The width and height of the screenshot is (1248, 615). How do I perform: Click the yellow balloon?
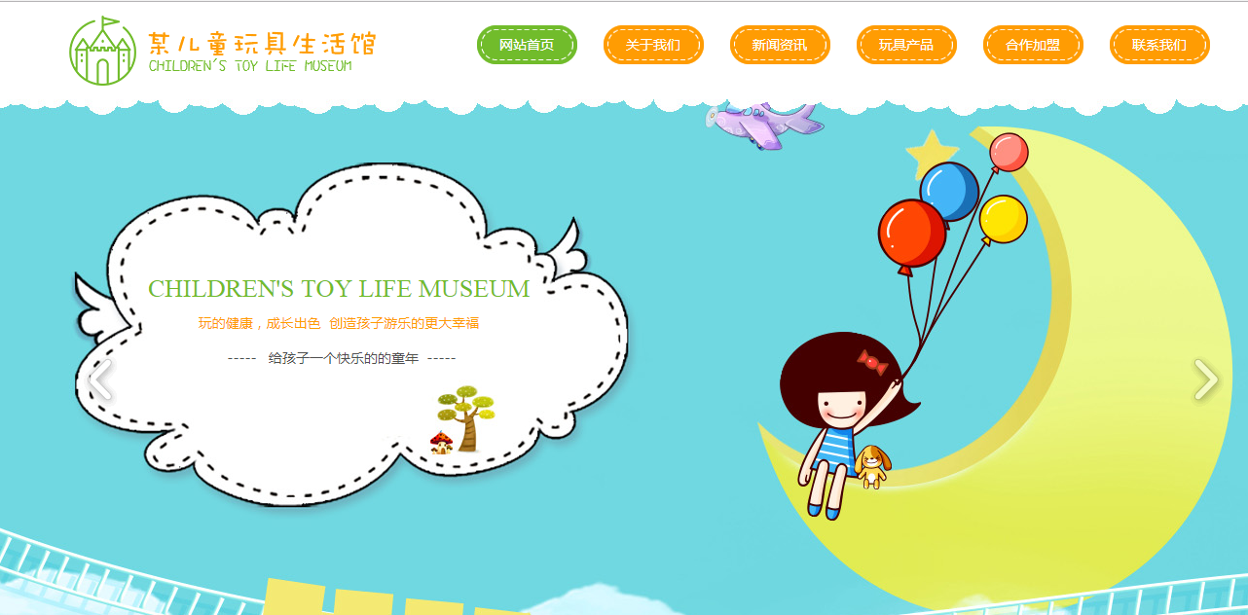[x=1003, y=219]
